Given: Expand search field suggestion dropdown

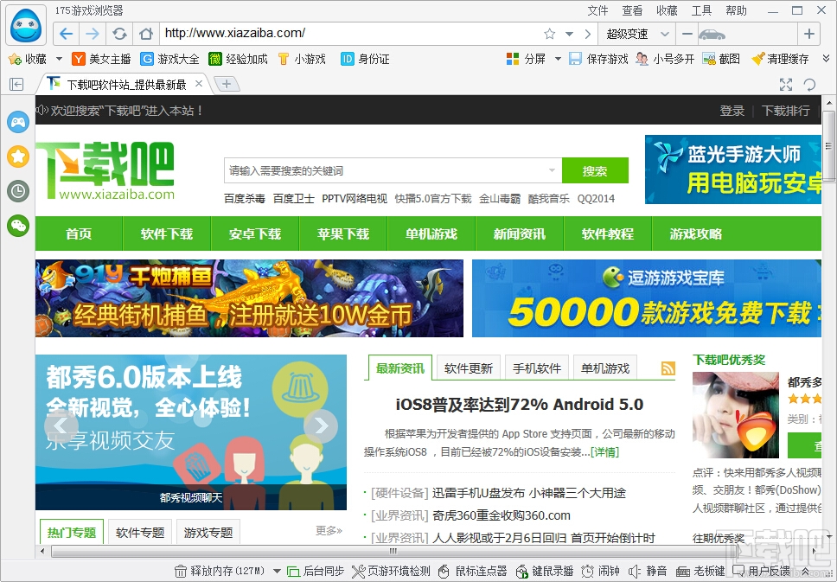Looking at the screenshot, I should click(552, 171).
